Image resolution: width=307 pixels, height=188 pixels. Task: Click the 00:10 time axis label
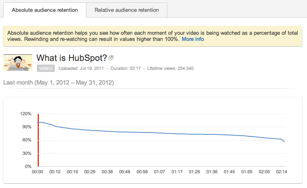55,172
